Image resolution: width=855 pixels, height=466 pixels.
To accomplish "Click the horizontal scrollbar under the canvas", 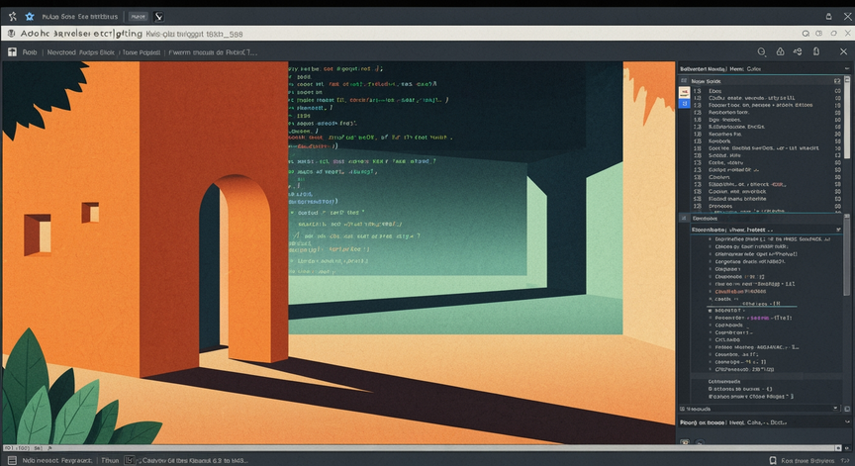I will pos(420,448).
